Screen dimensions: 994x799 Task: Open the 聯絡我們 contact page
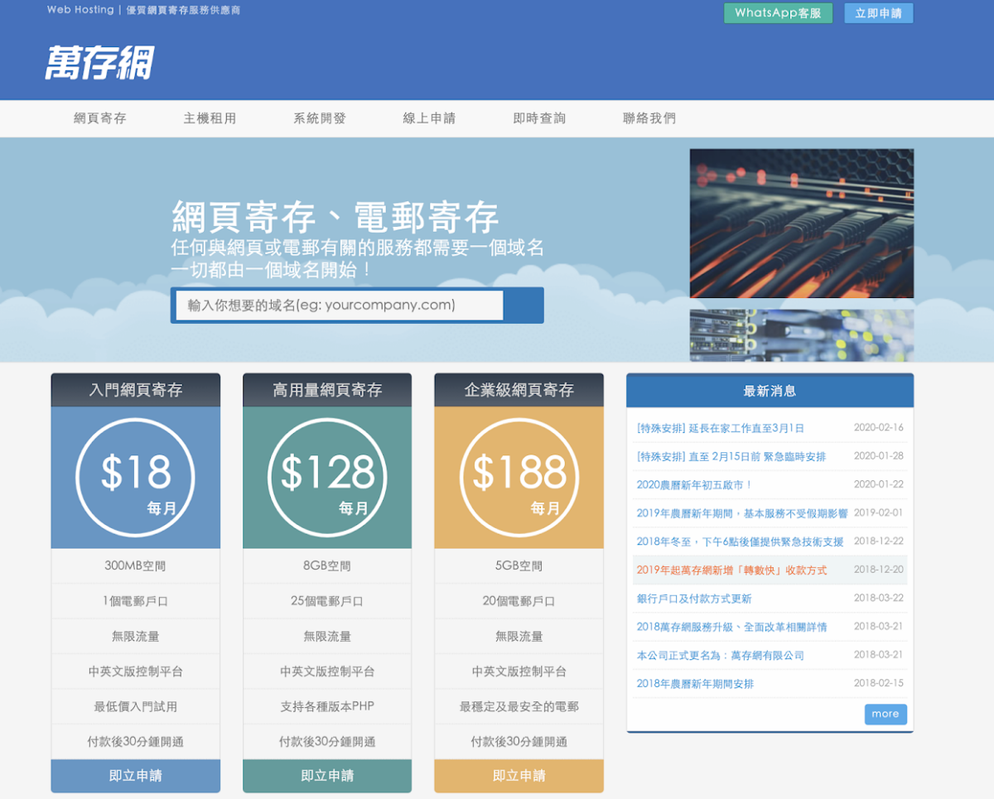click(x=649, y=118)
